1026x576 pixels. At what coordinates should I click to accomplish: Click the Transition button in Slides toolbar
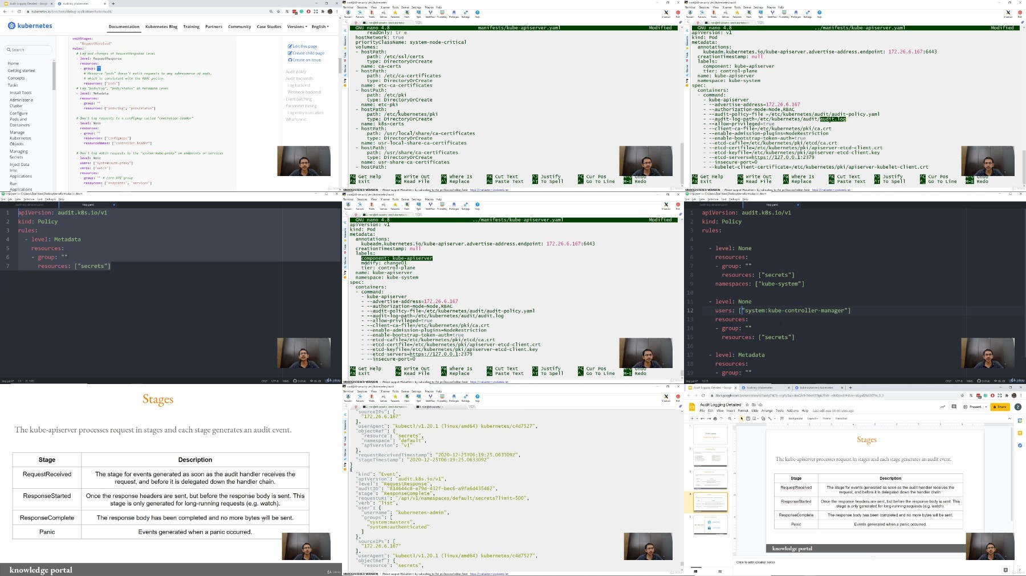841,418
